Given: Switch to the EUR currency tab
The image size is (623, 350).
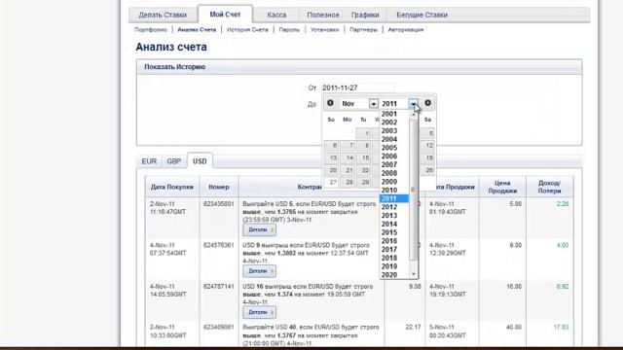Looking at the screenshot, I should click(149, 161).
